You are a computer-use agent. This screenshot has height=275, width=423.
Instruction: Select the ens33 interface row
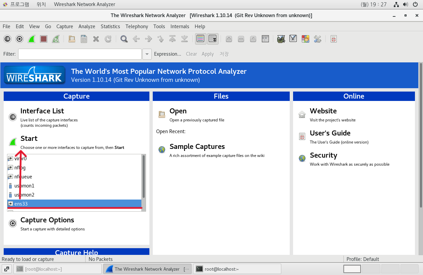(75, 204)
